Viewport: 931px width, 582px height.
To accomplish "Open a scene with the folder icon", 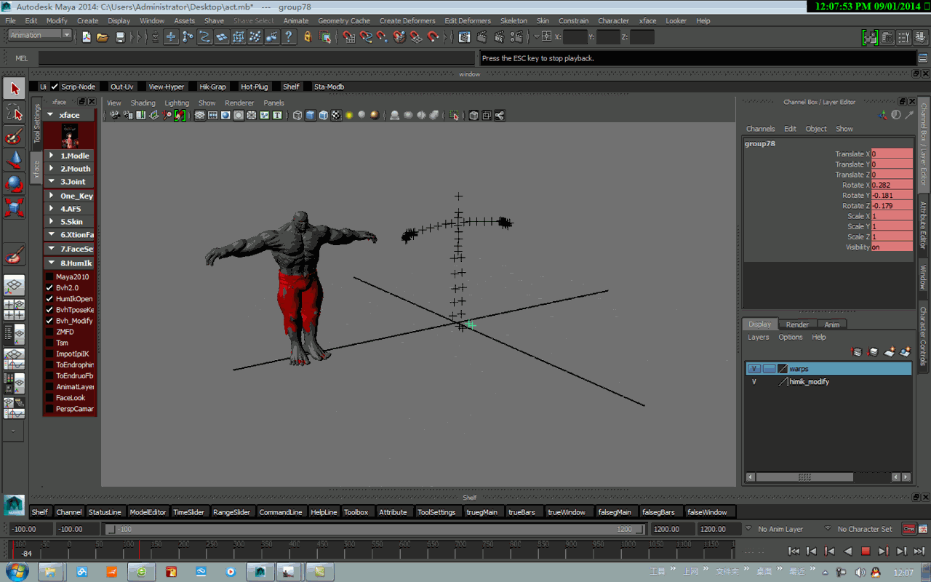I will 103,37.
